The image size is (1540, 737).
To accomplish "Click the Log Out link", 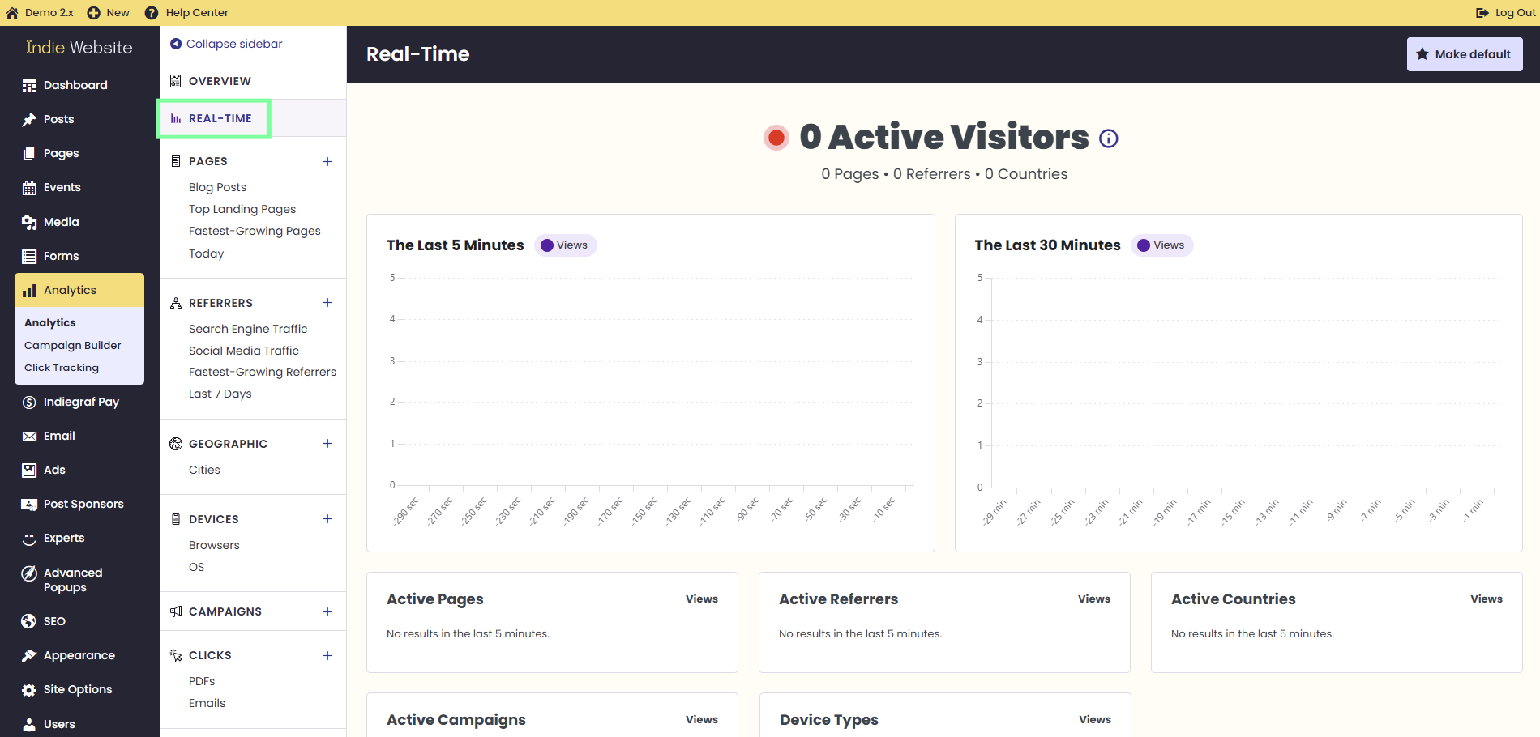I will [x=1505, y=13].
